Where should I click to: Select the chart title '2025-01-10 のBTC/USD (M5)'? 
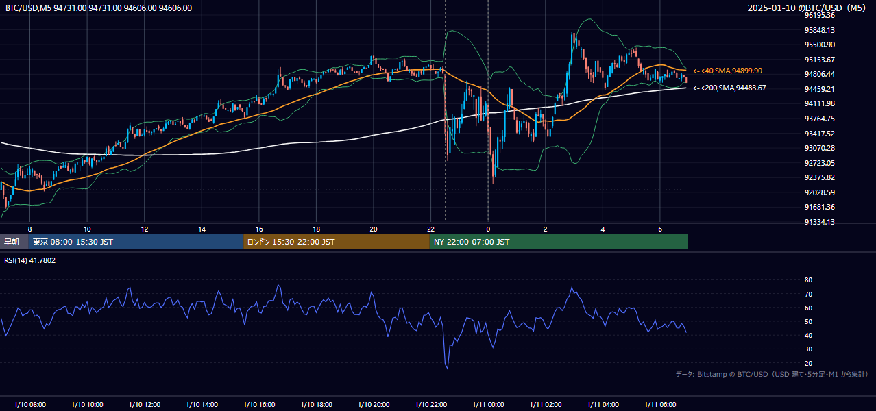(808, 8)
